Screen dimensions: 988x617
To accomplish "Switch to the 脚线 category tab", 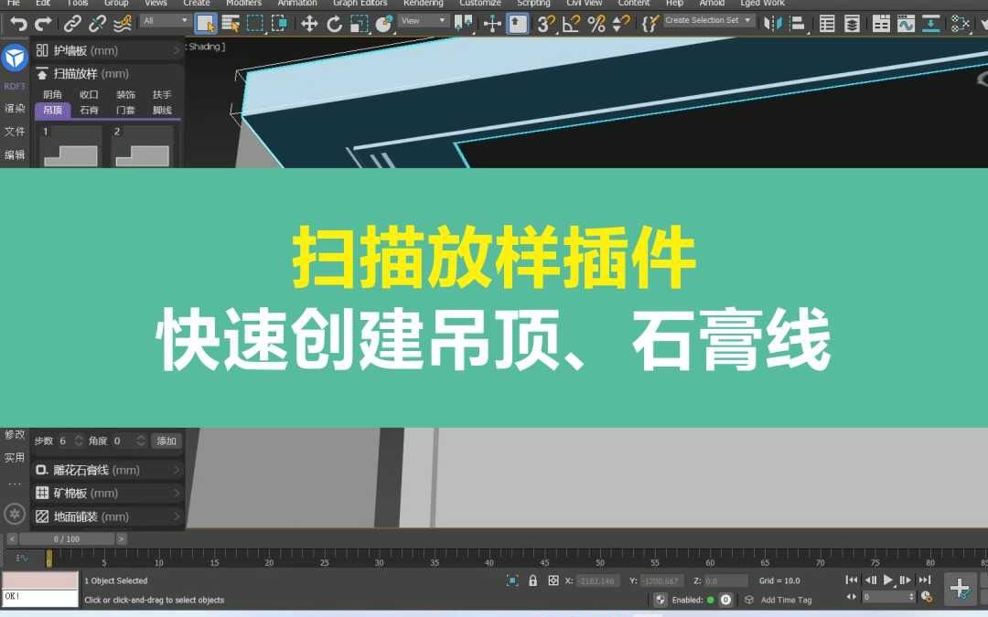I will click(x=162, y=111).
